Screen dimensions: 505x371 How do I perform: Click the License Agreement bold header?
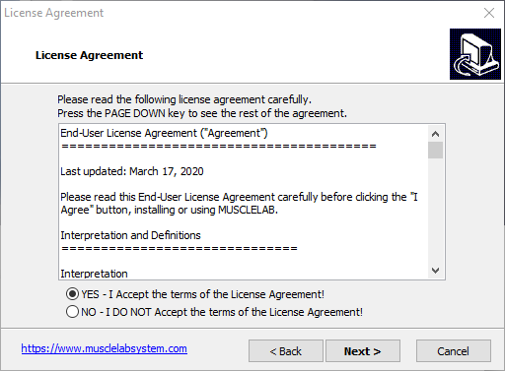[x=89, y=55]
